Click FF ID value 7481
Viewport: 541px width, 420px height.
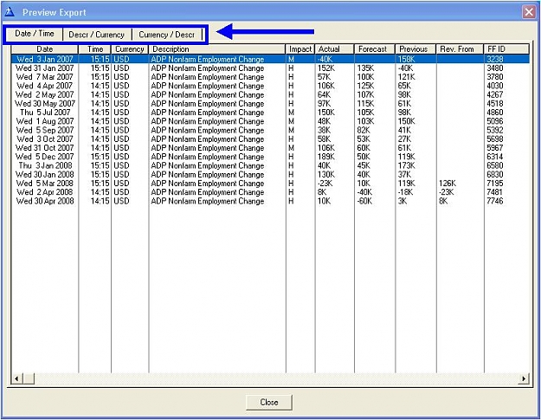495,192
